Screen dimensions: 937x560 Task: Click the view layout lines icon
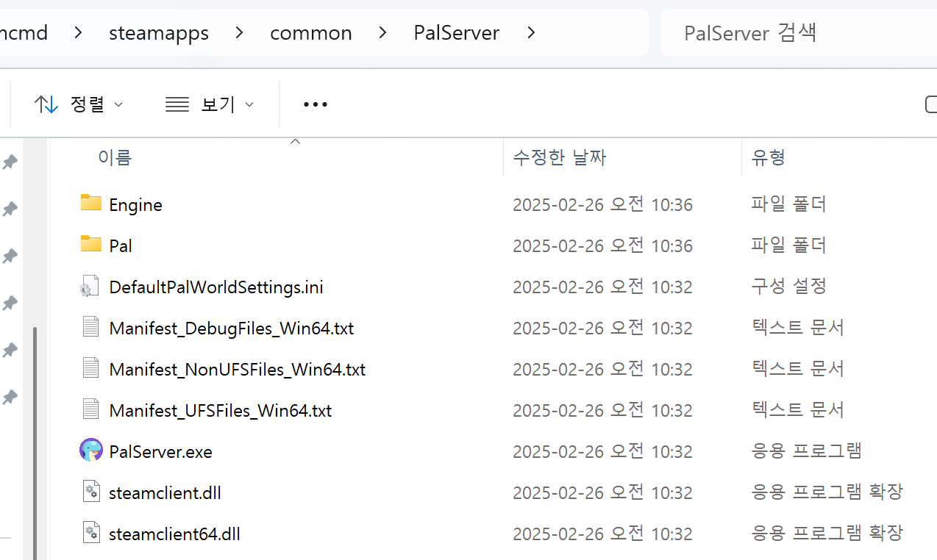click(x=177, y=104)
